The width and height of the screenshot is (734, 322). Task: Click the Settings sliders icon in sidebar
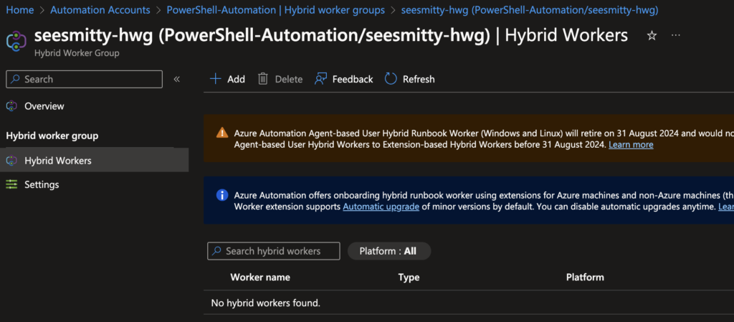click(x=11, y=184)
